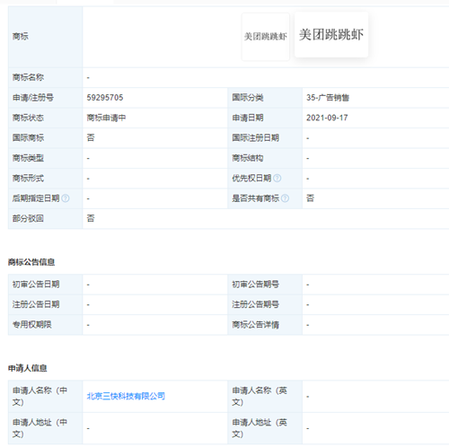This screenshot has width=449, height=447.
Task: Click the 商标名称 label cell
Action: click(46, 77)
